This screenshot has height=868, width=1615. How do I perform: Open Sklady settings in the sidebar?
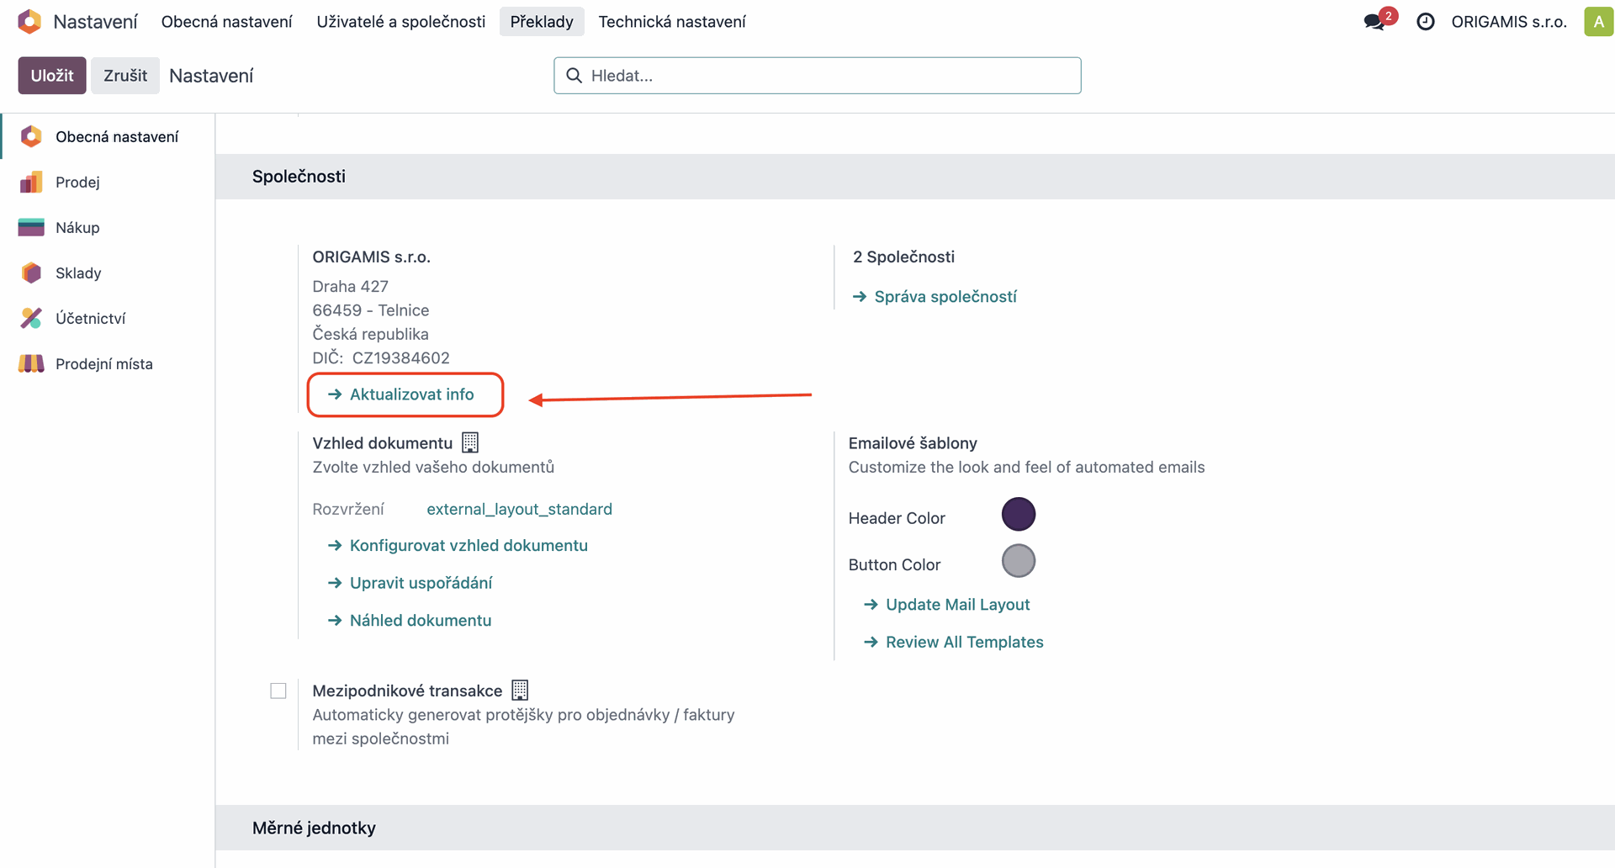[108, 273]
